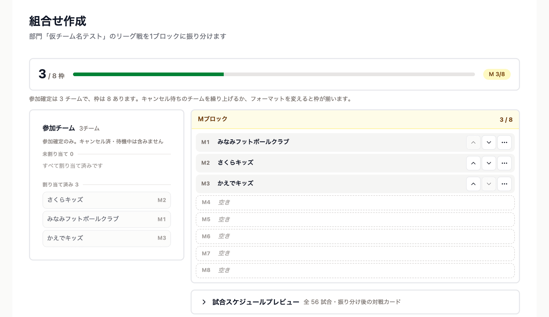Click the 割り当て済み 3 label
Screen dimensions: 549x317
[61, 185]
